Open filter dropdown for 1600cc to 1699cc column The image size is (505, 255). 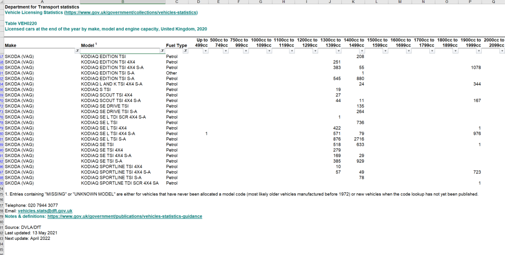click(409, 51)
